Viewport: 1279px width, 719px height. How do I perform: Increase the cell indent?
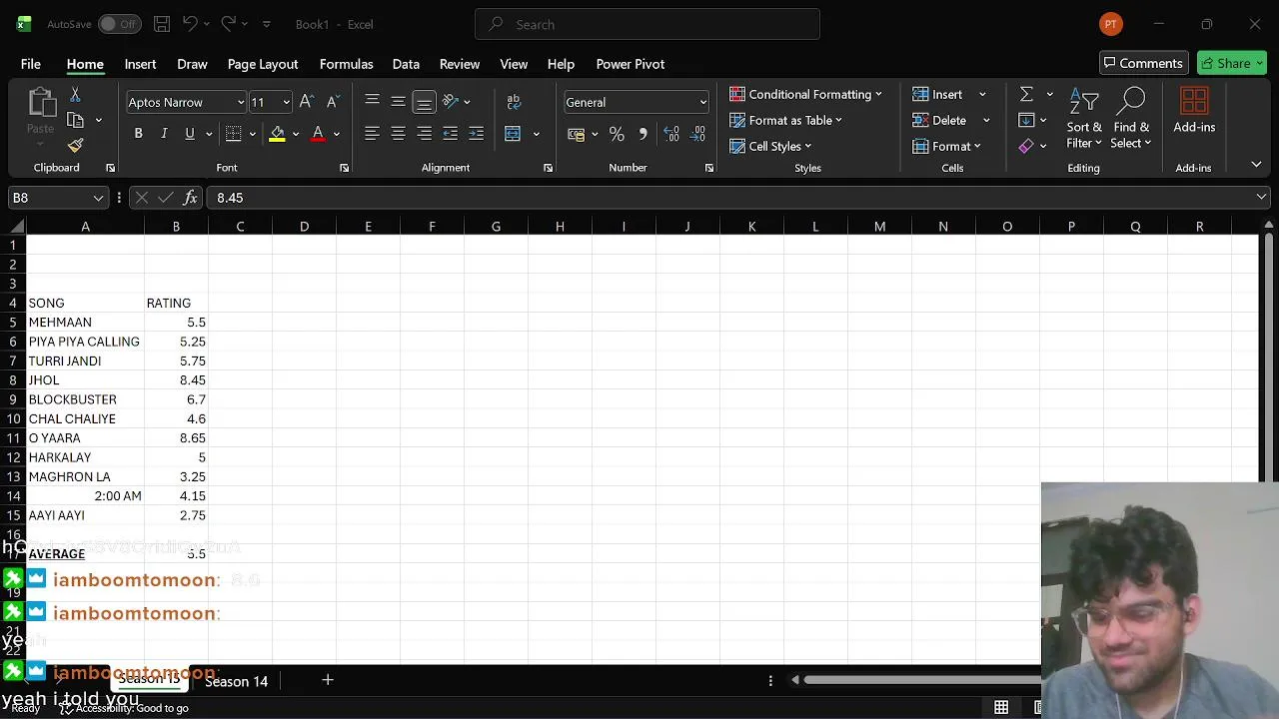click(476, 134)
